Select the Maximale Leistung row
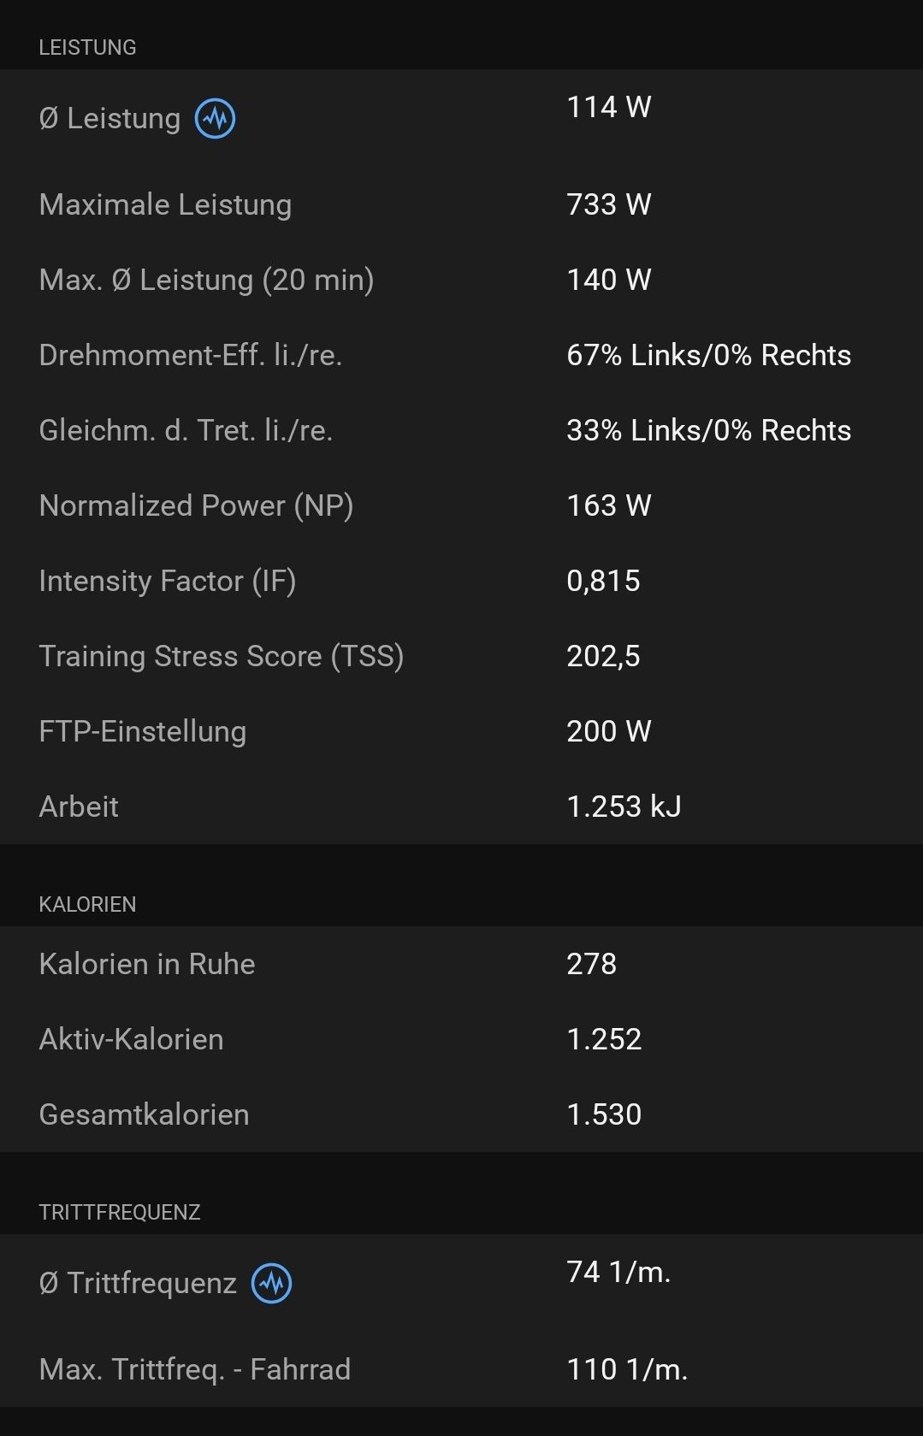923x1436 pixels. [x=461, y=204]
